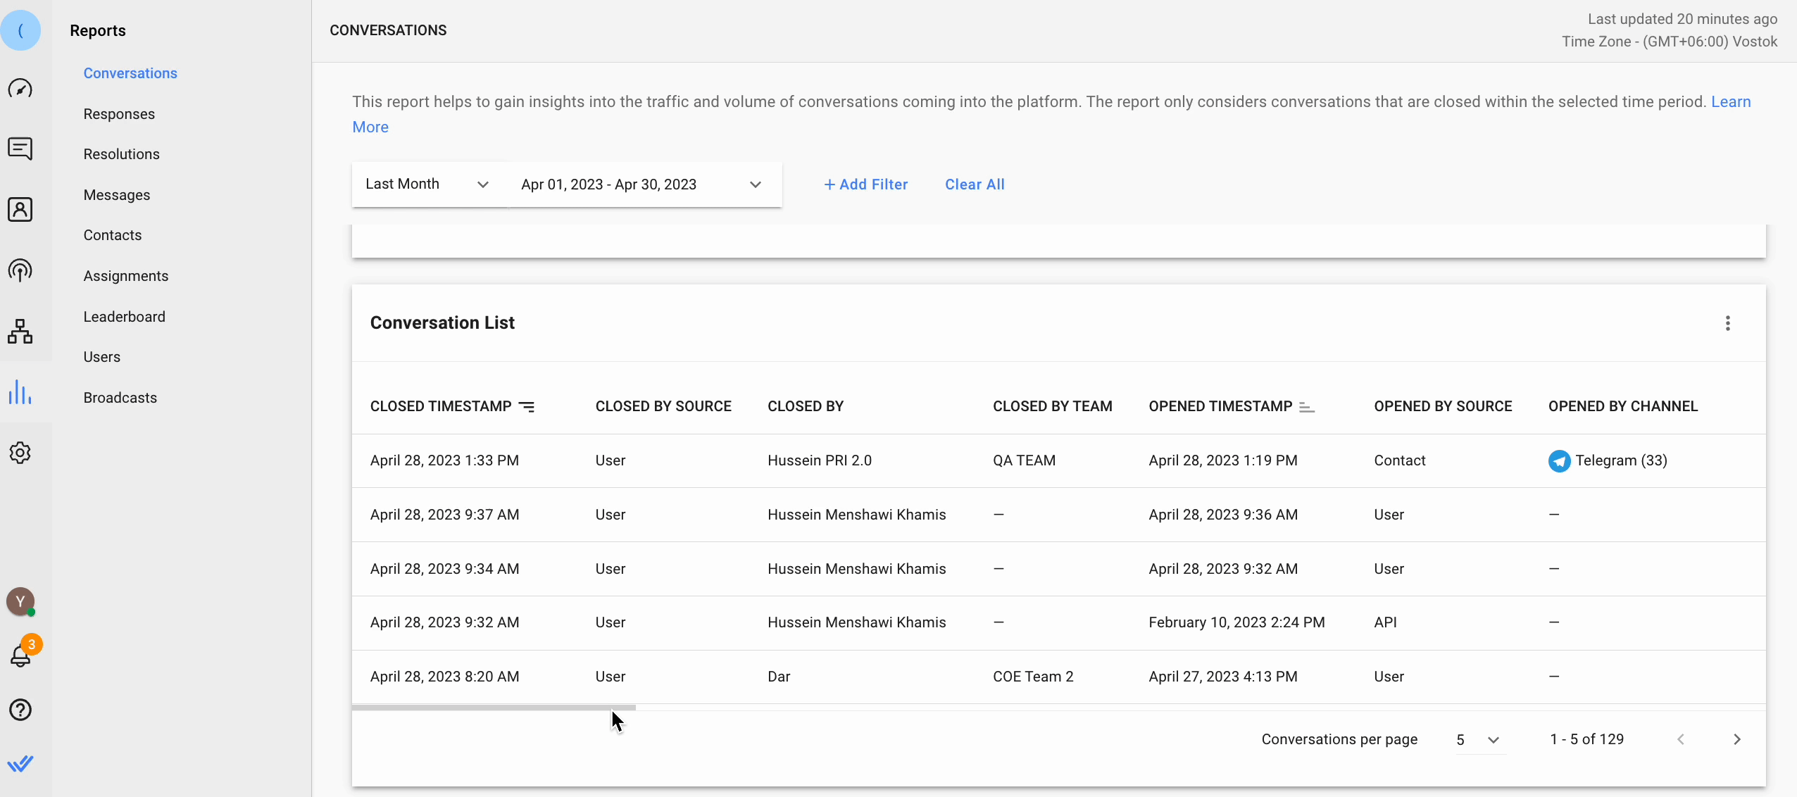Open the settings gear icon
The image size is (1797, 797).
20,453
